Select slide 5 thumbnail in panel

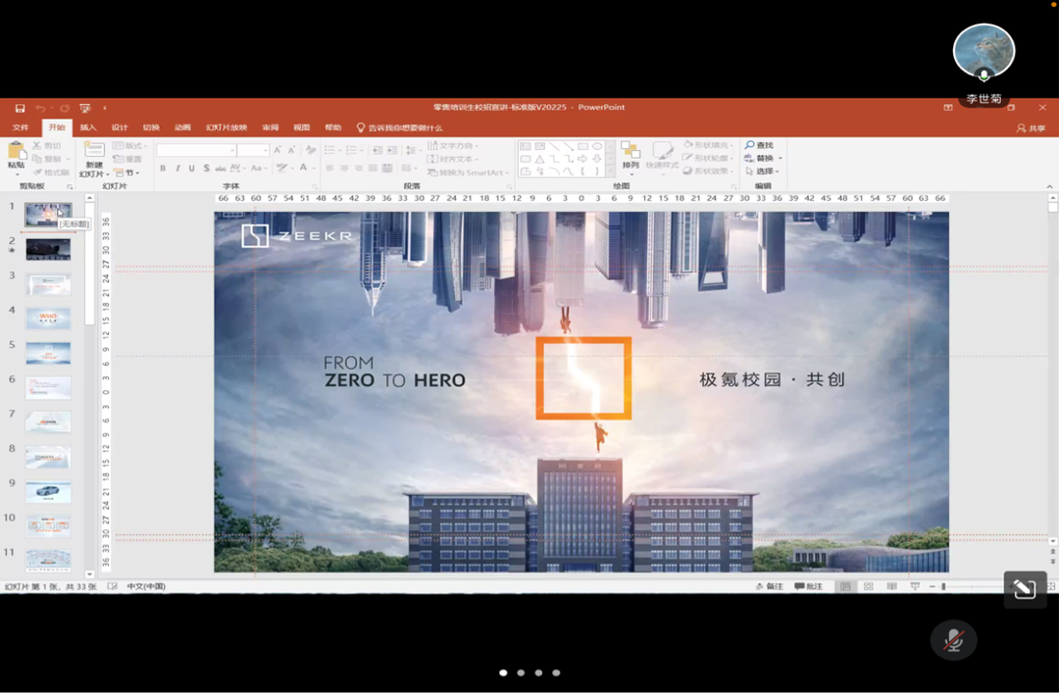(48, 353)
